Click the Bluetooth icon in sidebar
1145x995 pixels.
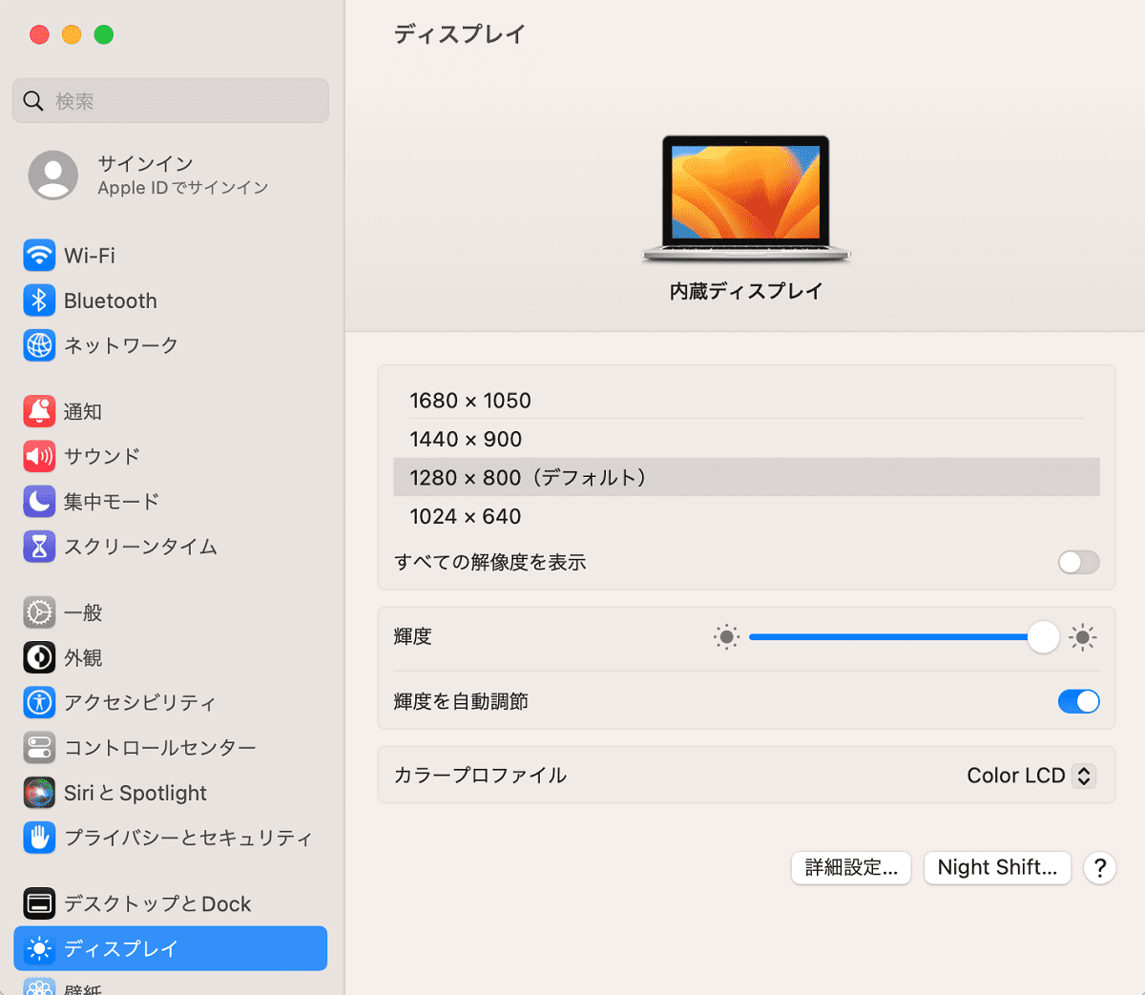click(39, 301)
